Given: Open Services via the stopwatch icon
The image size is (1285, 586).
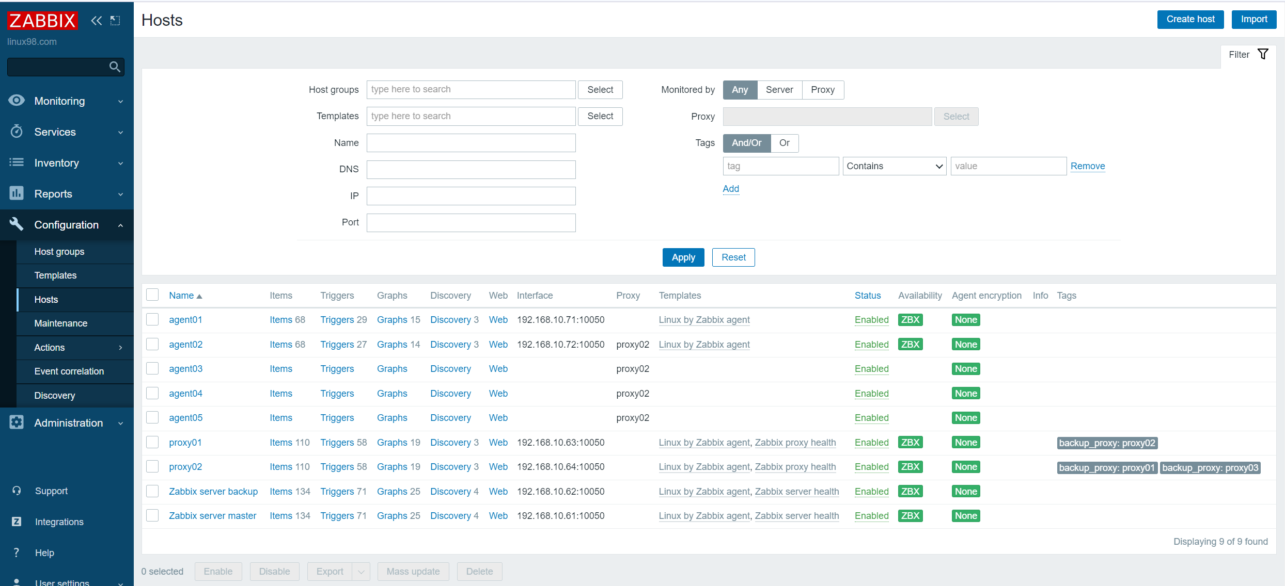Looking at the screenshot, I should tap(17, 132).
